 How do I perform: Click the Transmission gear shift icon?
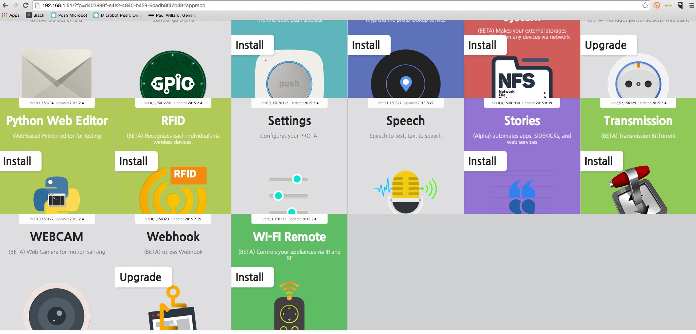click(x=638, y=190)
